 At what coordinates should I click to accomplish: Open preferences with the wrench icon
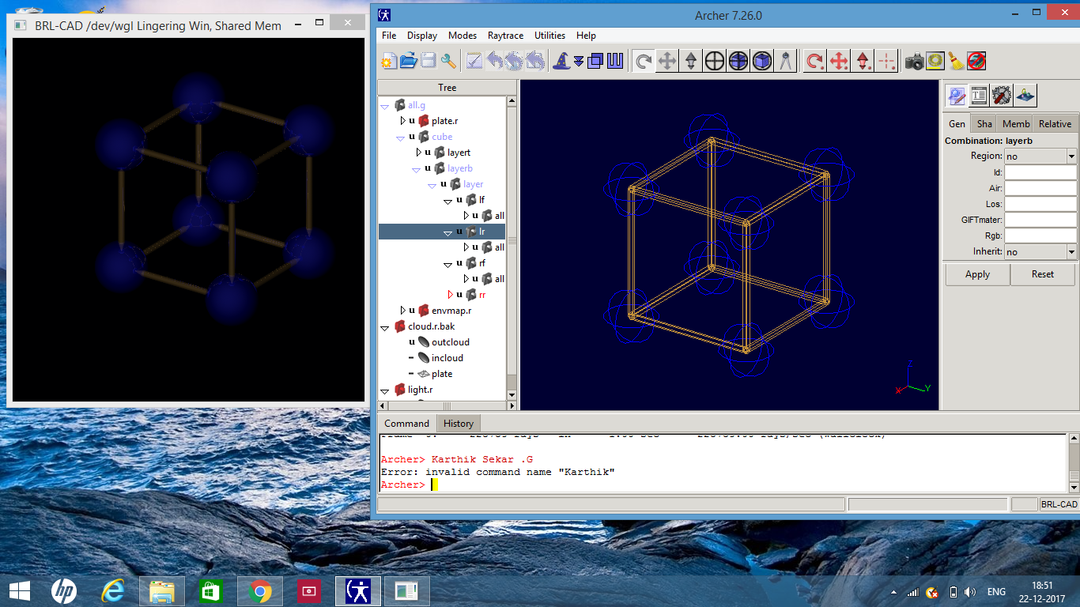click(x=448, y=61)
